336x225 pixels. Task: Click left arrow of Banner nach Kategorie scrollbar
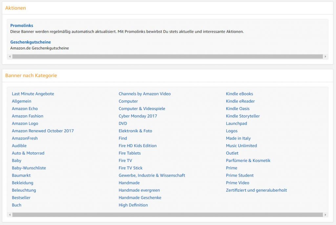click(x=10, y=215)
